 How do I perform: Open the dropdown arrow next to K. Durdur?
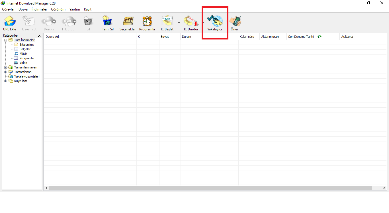203,22
